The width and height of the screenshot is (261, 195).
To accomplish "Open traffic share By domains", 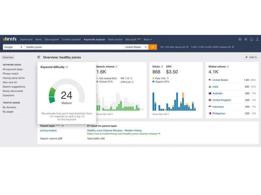I will 9,107.
